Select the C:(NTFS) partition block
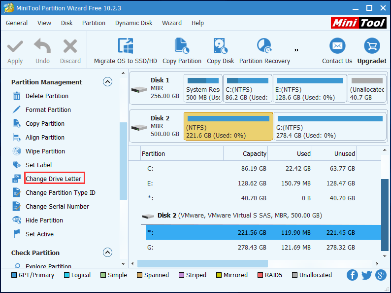391x293 pixels. coord(247,88)
